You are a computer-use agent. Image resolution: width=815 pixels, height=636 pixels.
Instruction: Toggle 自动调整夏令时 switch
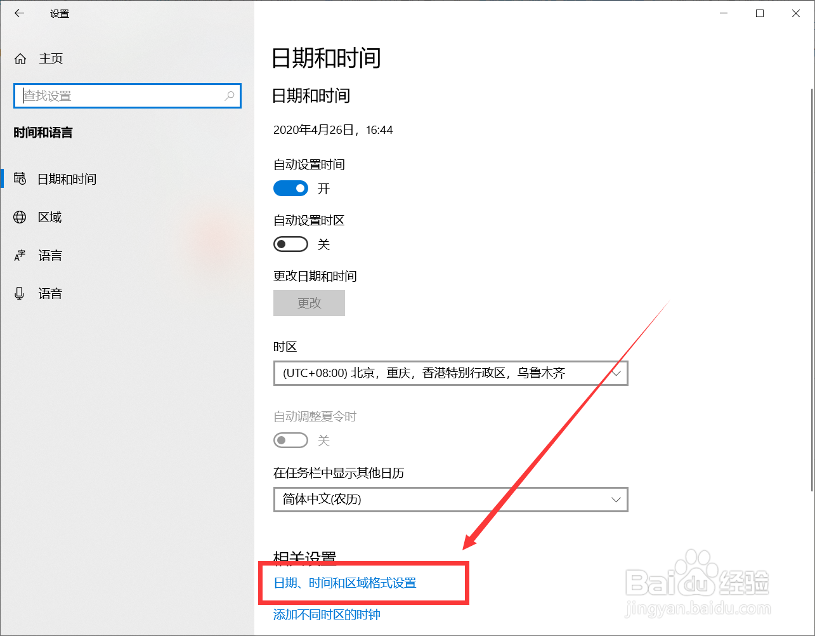pyautogui.click(x=290, y=440)
